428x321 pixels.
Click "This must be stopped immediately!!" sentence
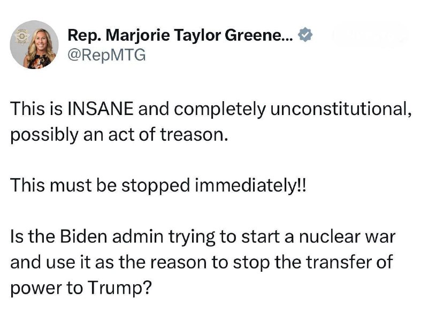tap(158, 186)
